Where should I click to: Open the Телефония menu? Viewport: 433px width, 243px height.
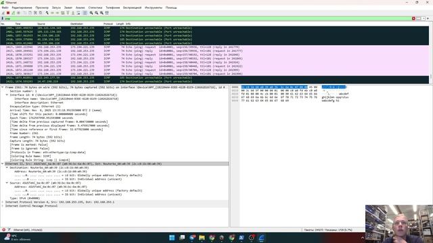[113, 7]
